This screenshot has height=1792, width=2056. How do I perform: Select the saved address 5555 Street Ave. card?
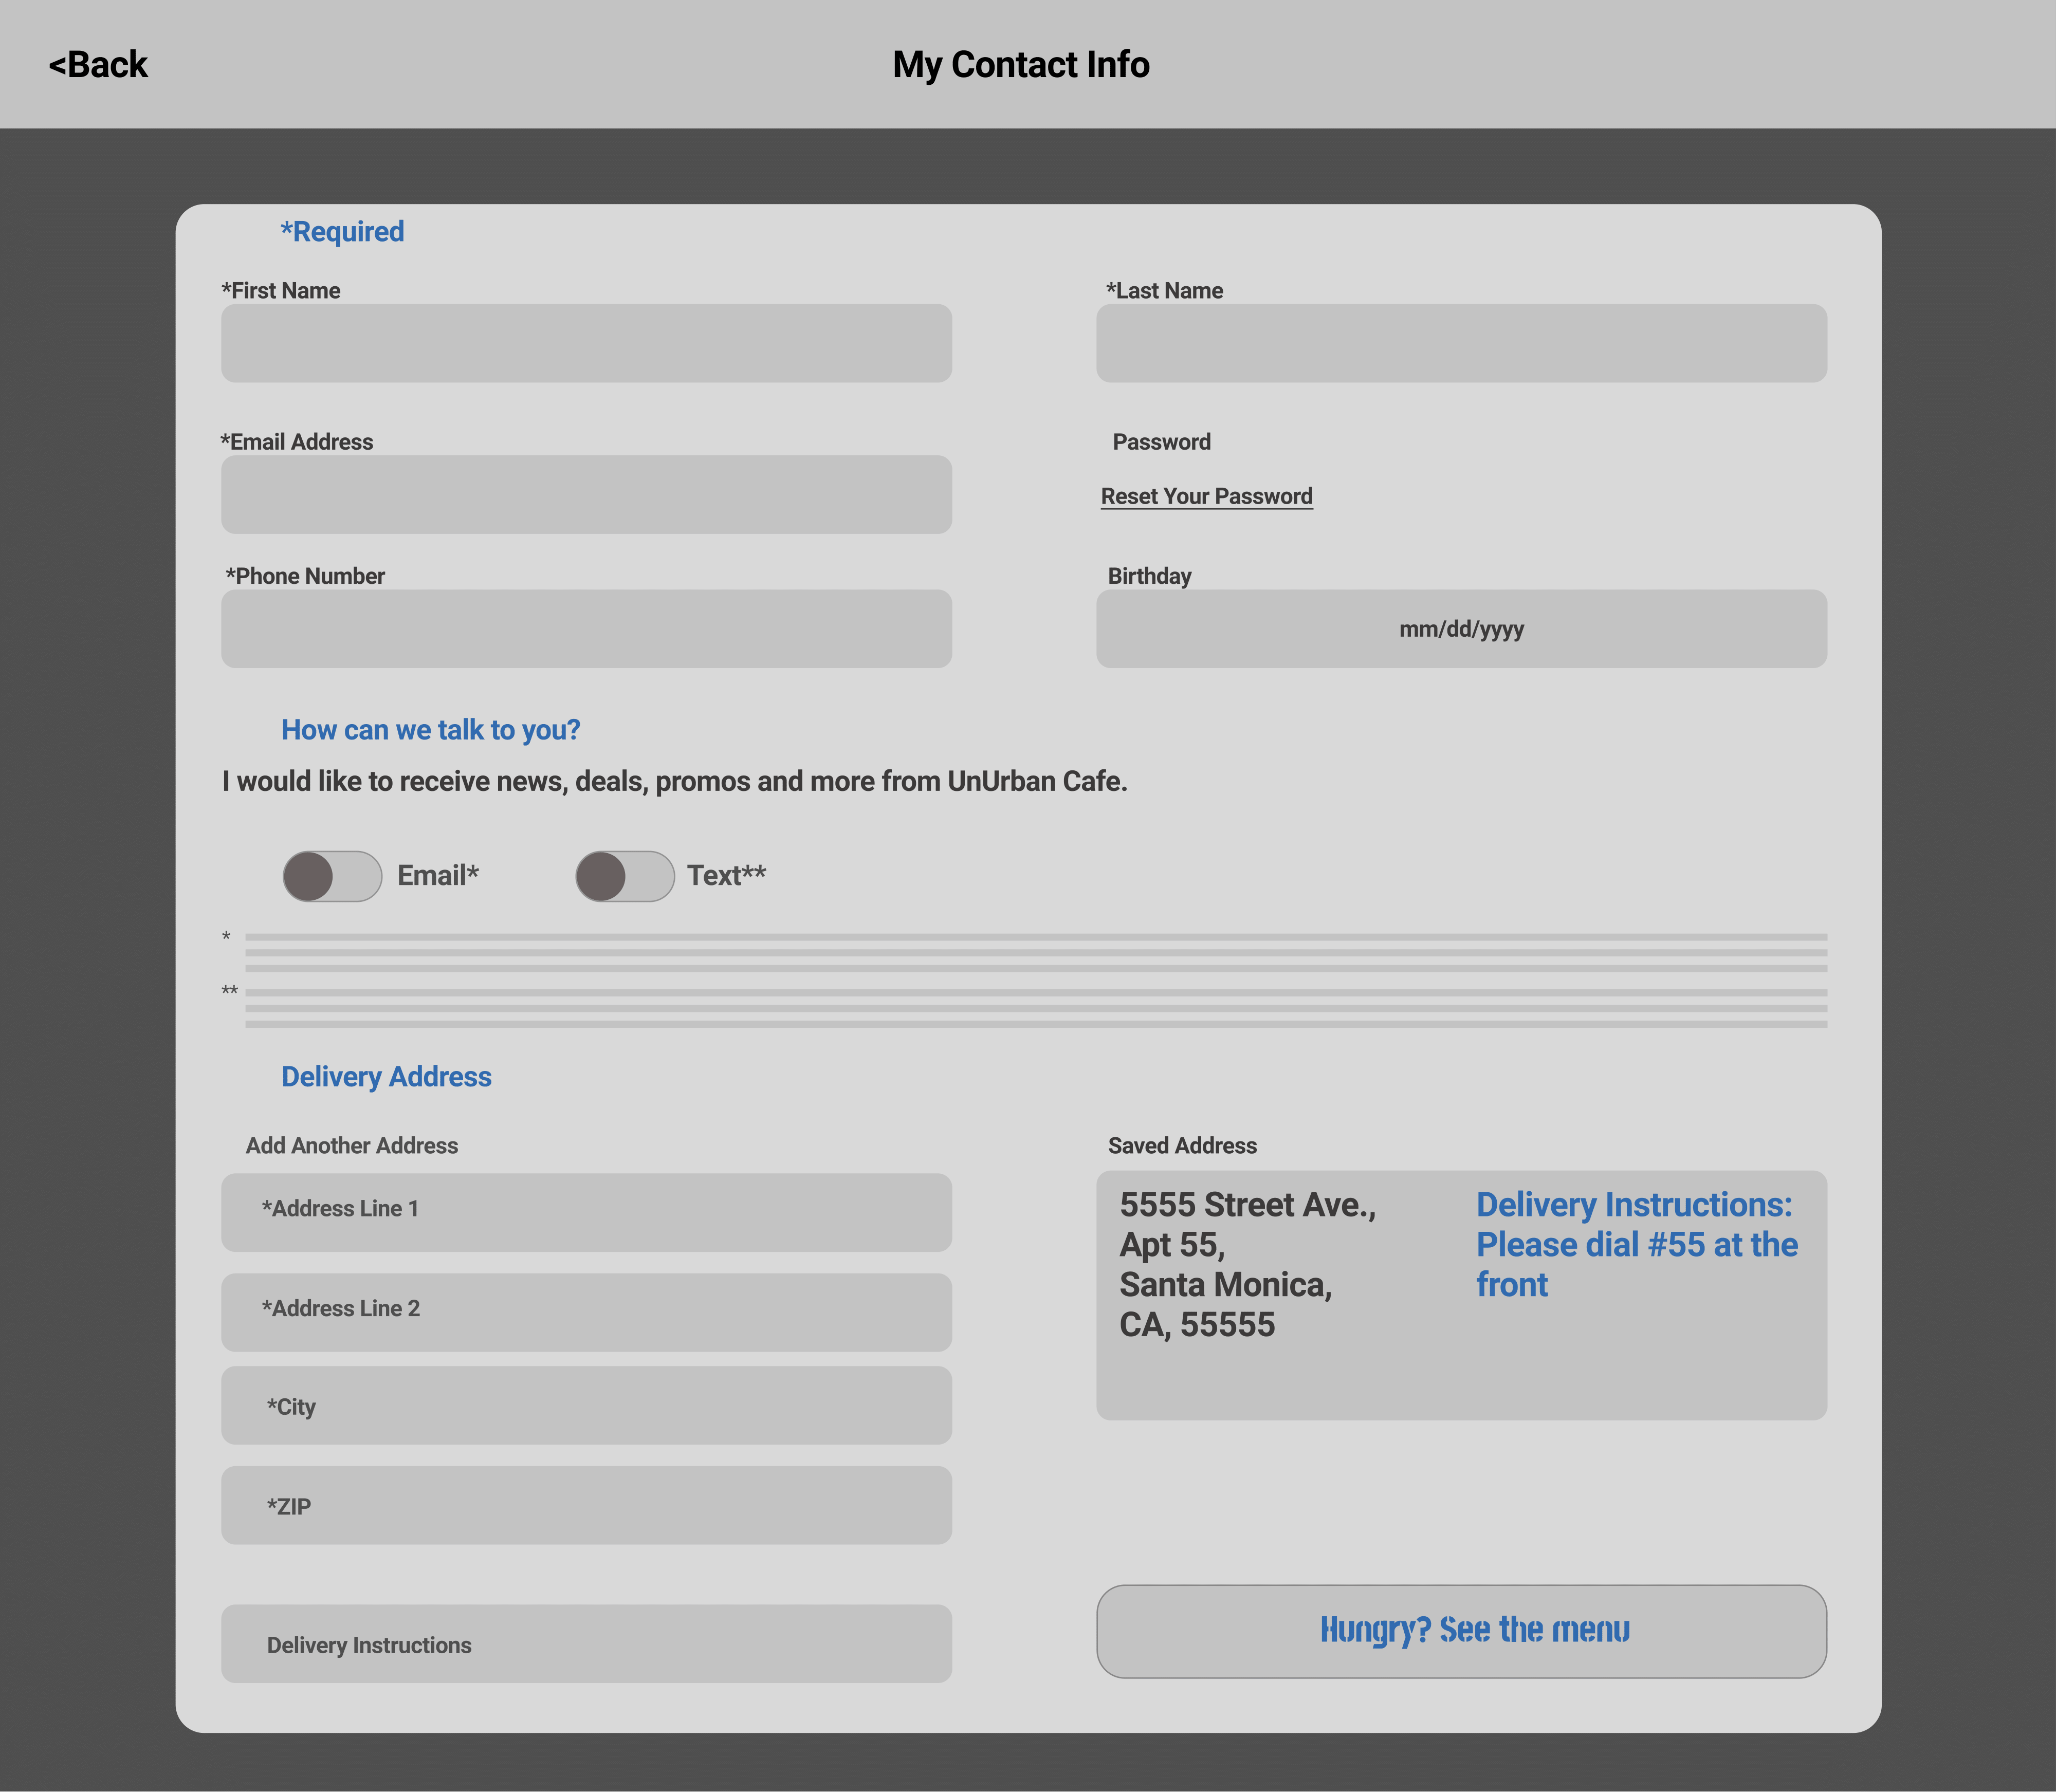point(1461,1295)
